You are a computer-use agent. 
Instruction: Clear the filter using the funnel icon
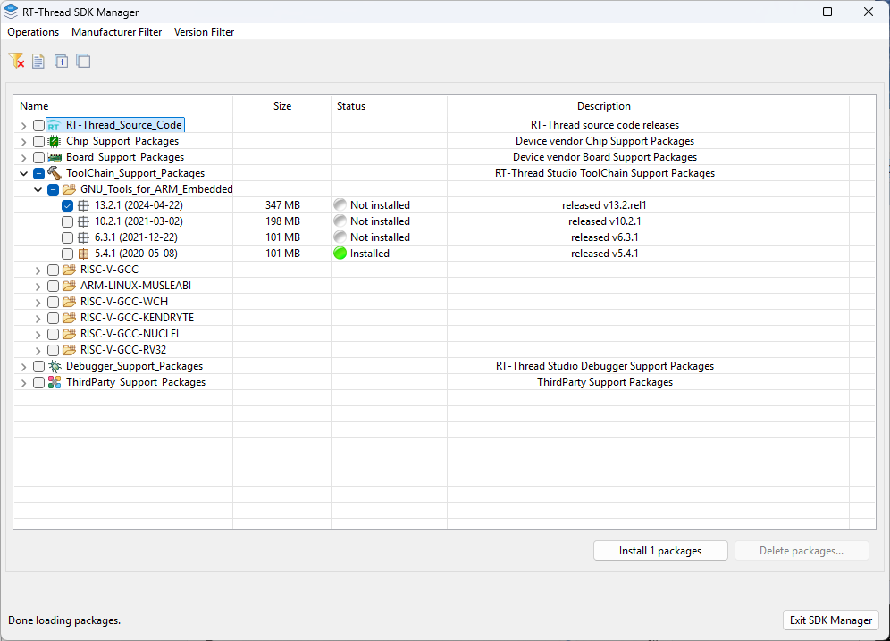click(x=16, y=61)
